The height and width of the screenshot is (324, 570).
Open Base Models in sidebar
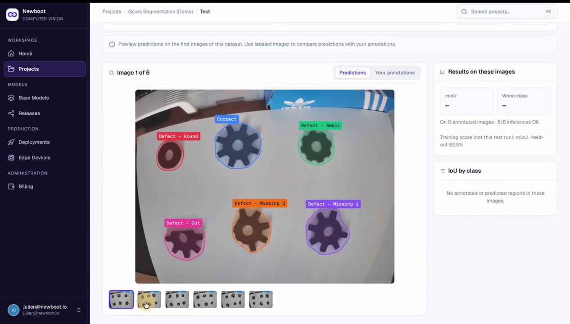point(45,98)
